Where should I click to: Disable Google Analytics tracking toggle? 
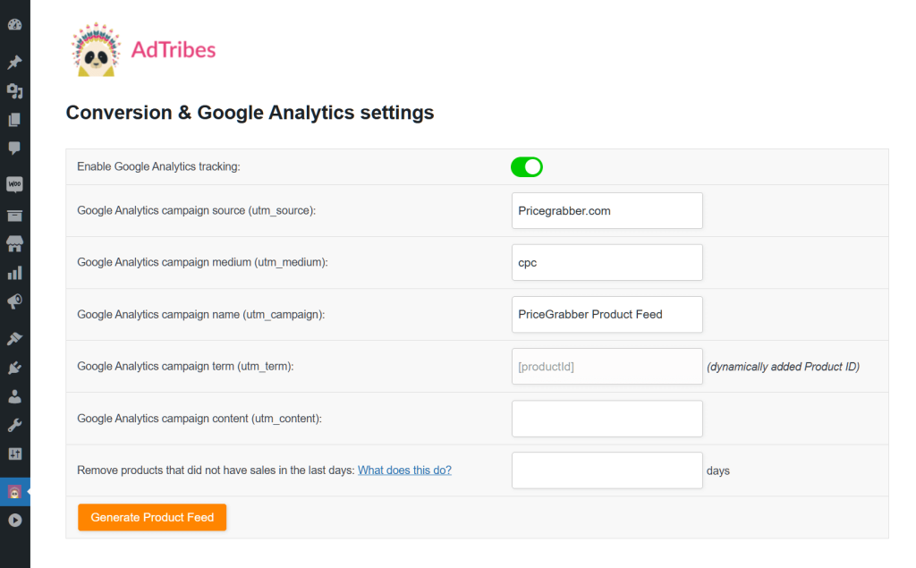527,166
